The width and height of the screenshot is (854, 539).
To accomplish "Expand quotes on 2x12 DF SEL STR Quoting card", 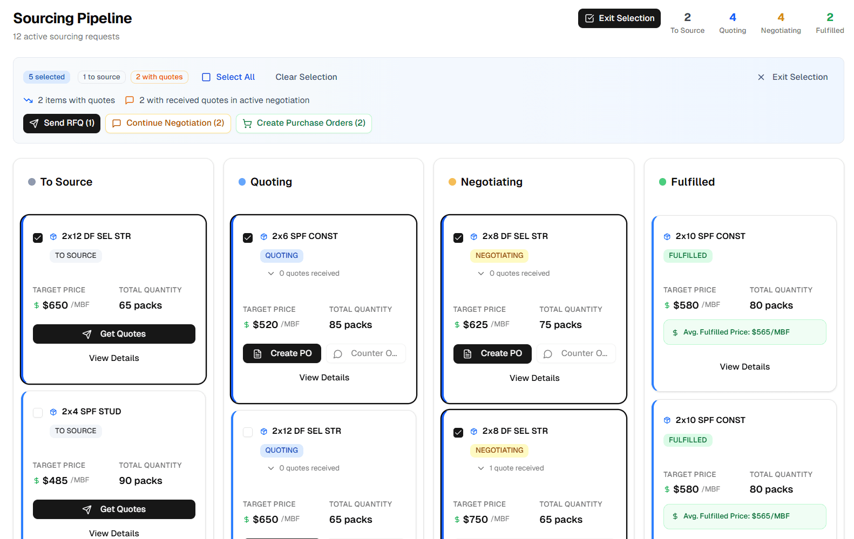I will [x=303, y=468].
